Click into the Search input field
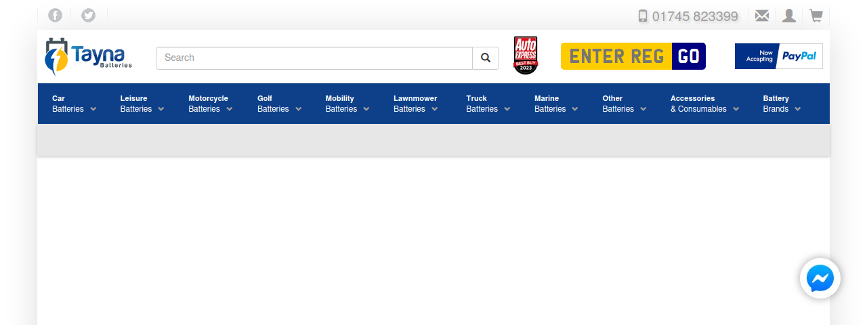 [314, 58]
